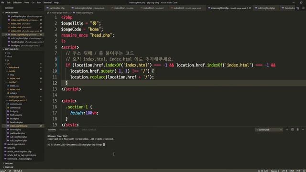306x172 pixels.
Task: Open article_list_by_tag.ssghtml.php in the file tree
Action: (22, 155)
